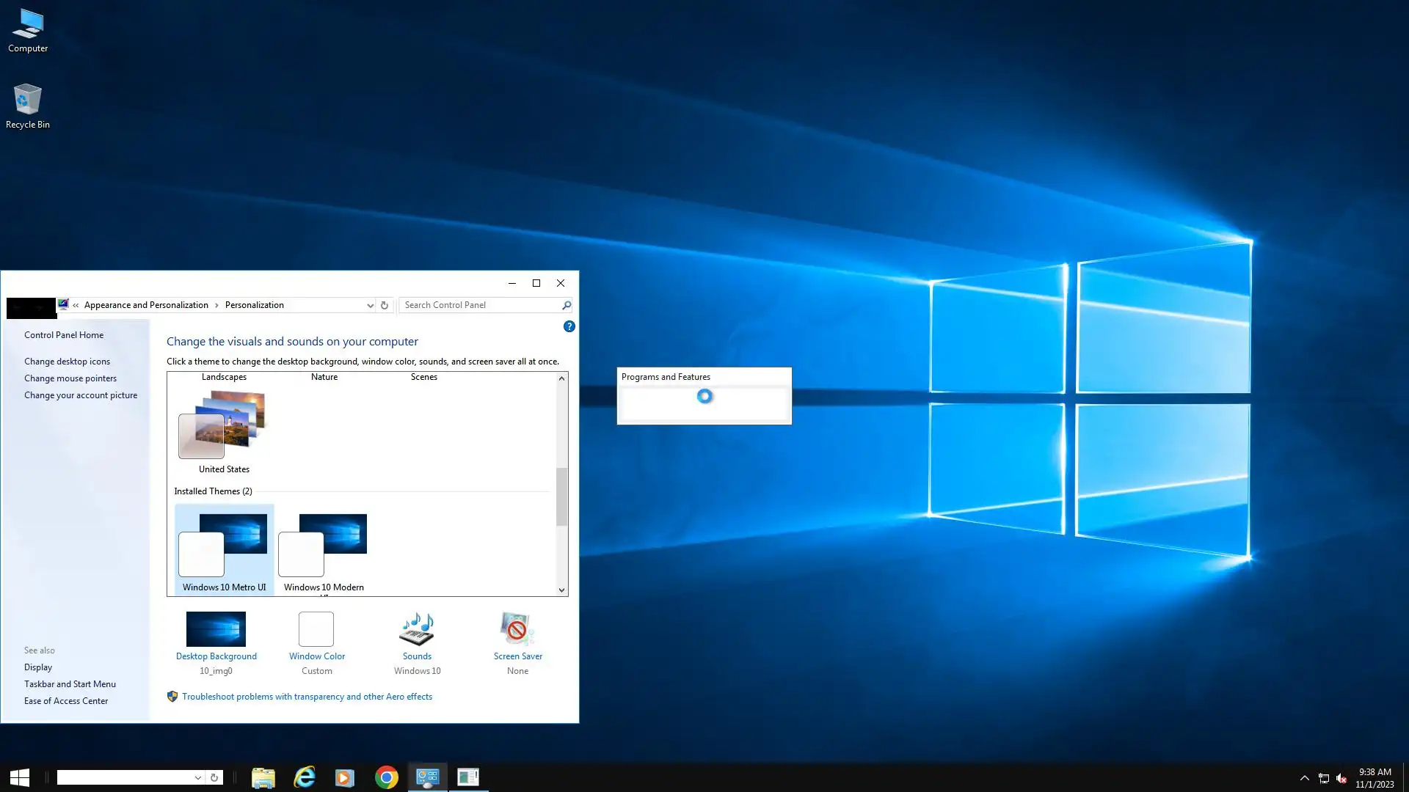Open the Screen Saver icon
The width and height of the screenshot is (1409, 792).
pyautogui.click(x=517, y=629)
